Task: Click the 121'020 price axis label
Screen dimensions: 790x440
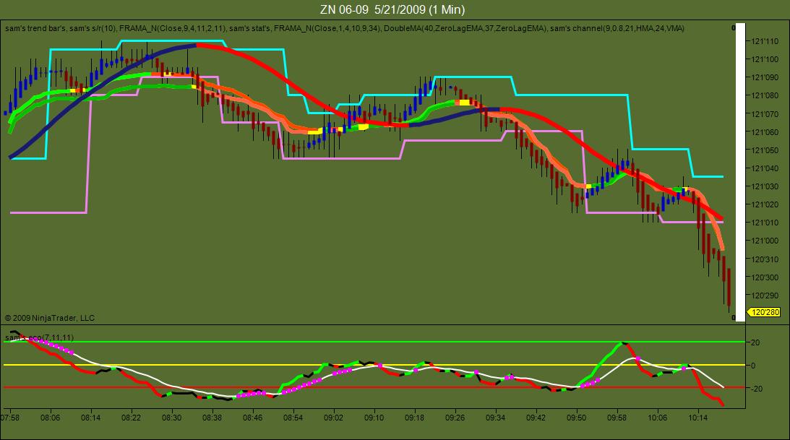Action: pos(764,205)
